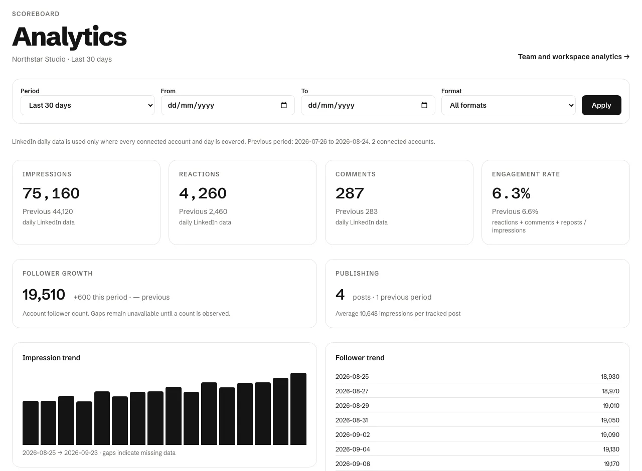The width and height of the screenshot is (642, 471).
Task: Click the Follower Growth card label
Action: click(58, 274)
